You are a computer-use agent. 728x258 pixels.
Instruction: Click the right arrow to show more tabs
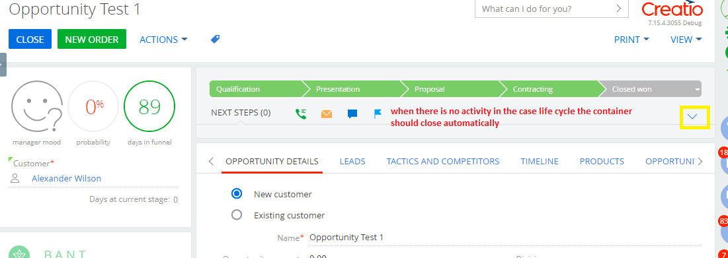pos(700,161)
